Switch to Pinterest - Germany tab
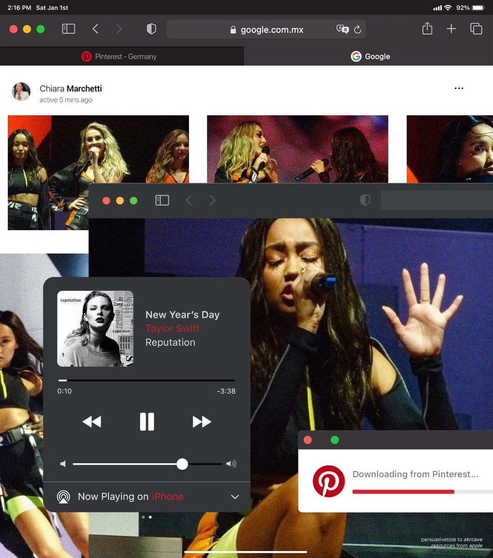Screen dimensions: 493x558 (x=122, y=56)
